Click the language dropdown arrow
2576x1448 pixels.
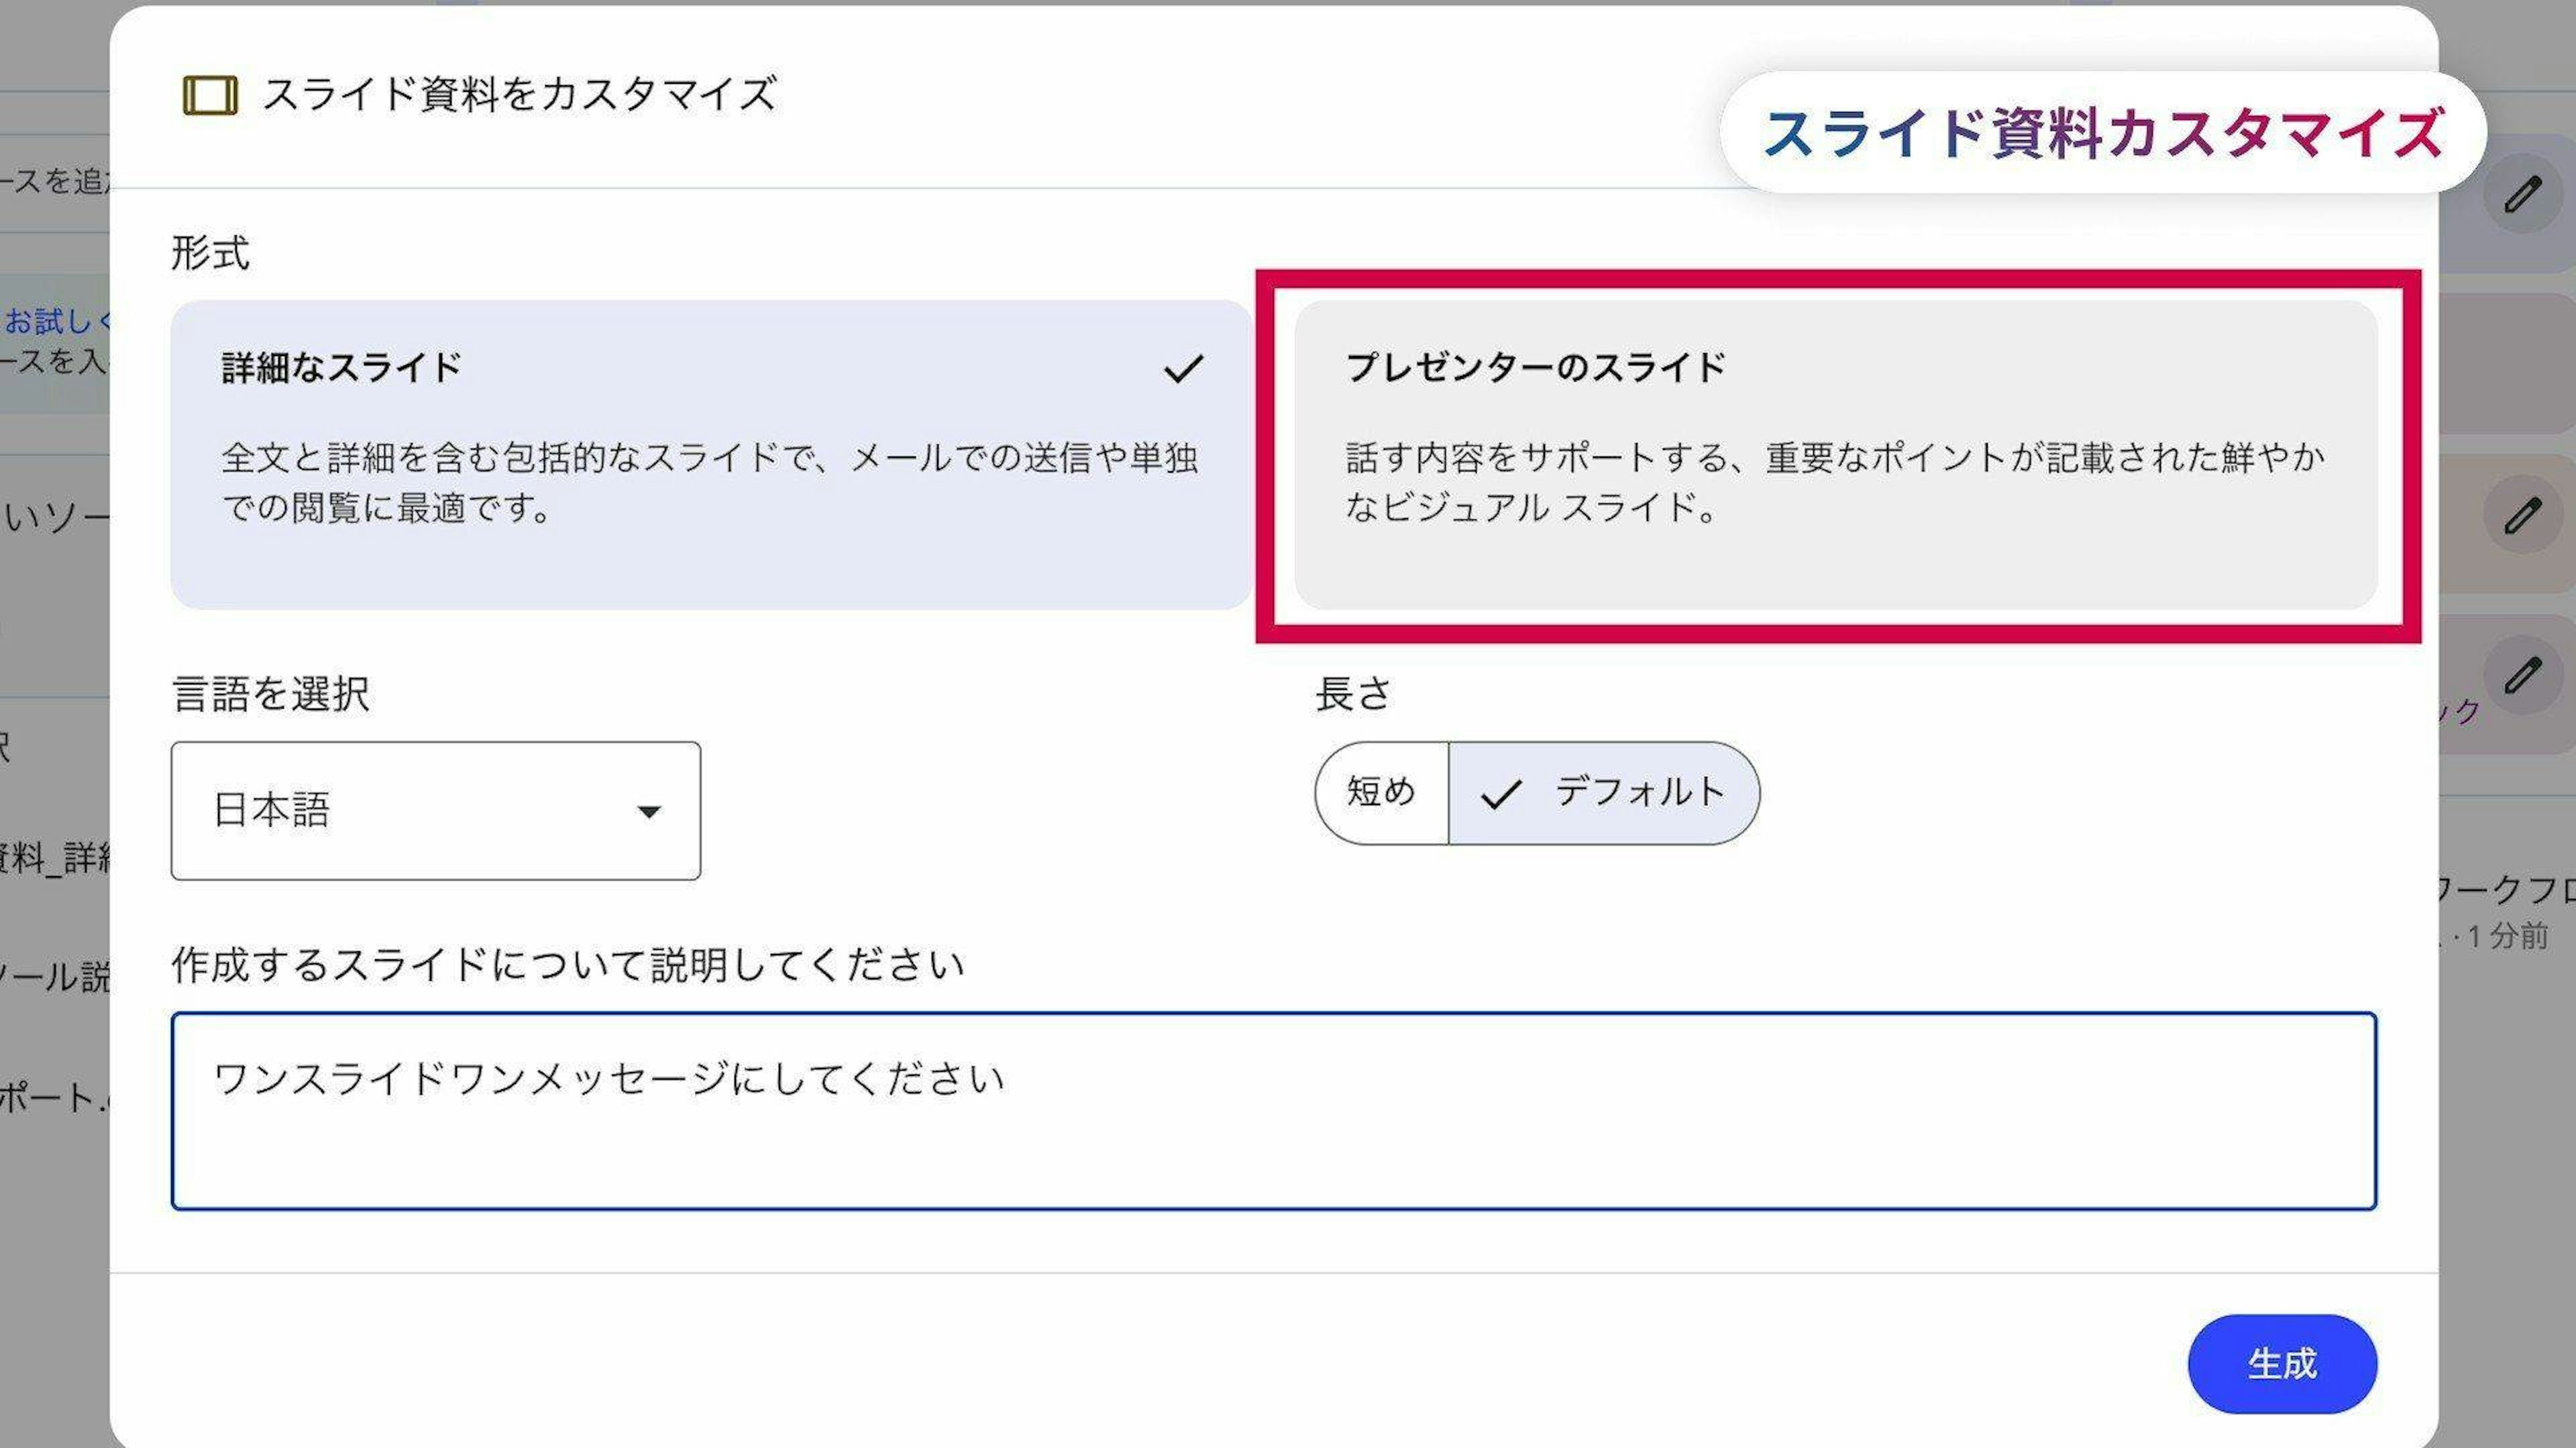point(649,811)
